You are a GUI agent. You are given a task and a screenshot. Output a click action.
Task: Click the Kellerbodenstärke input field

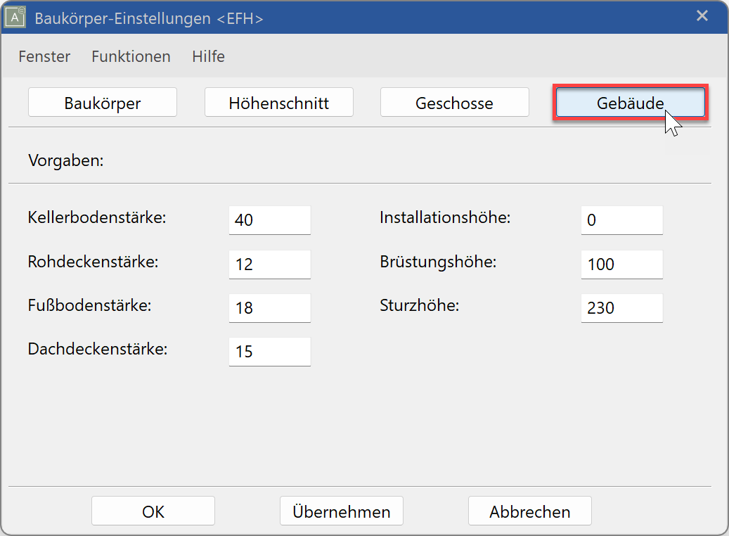coord(269,219)
